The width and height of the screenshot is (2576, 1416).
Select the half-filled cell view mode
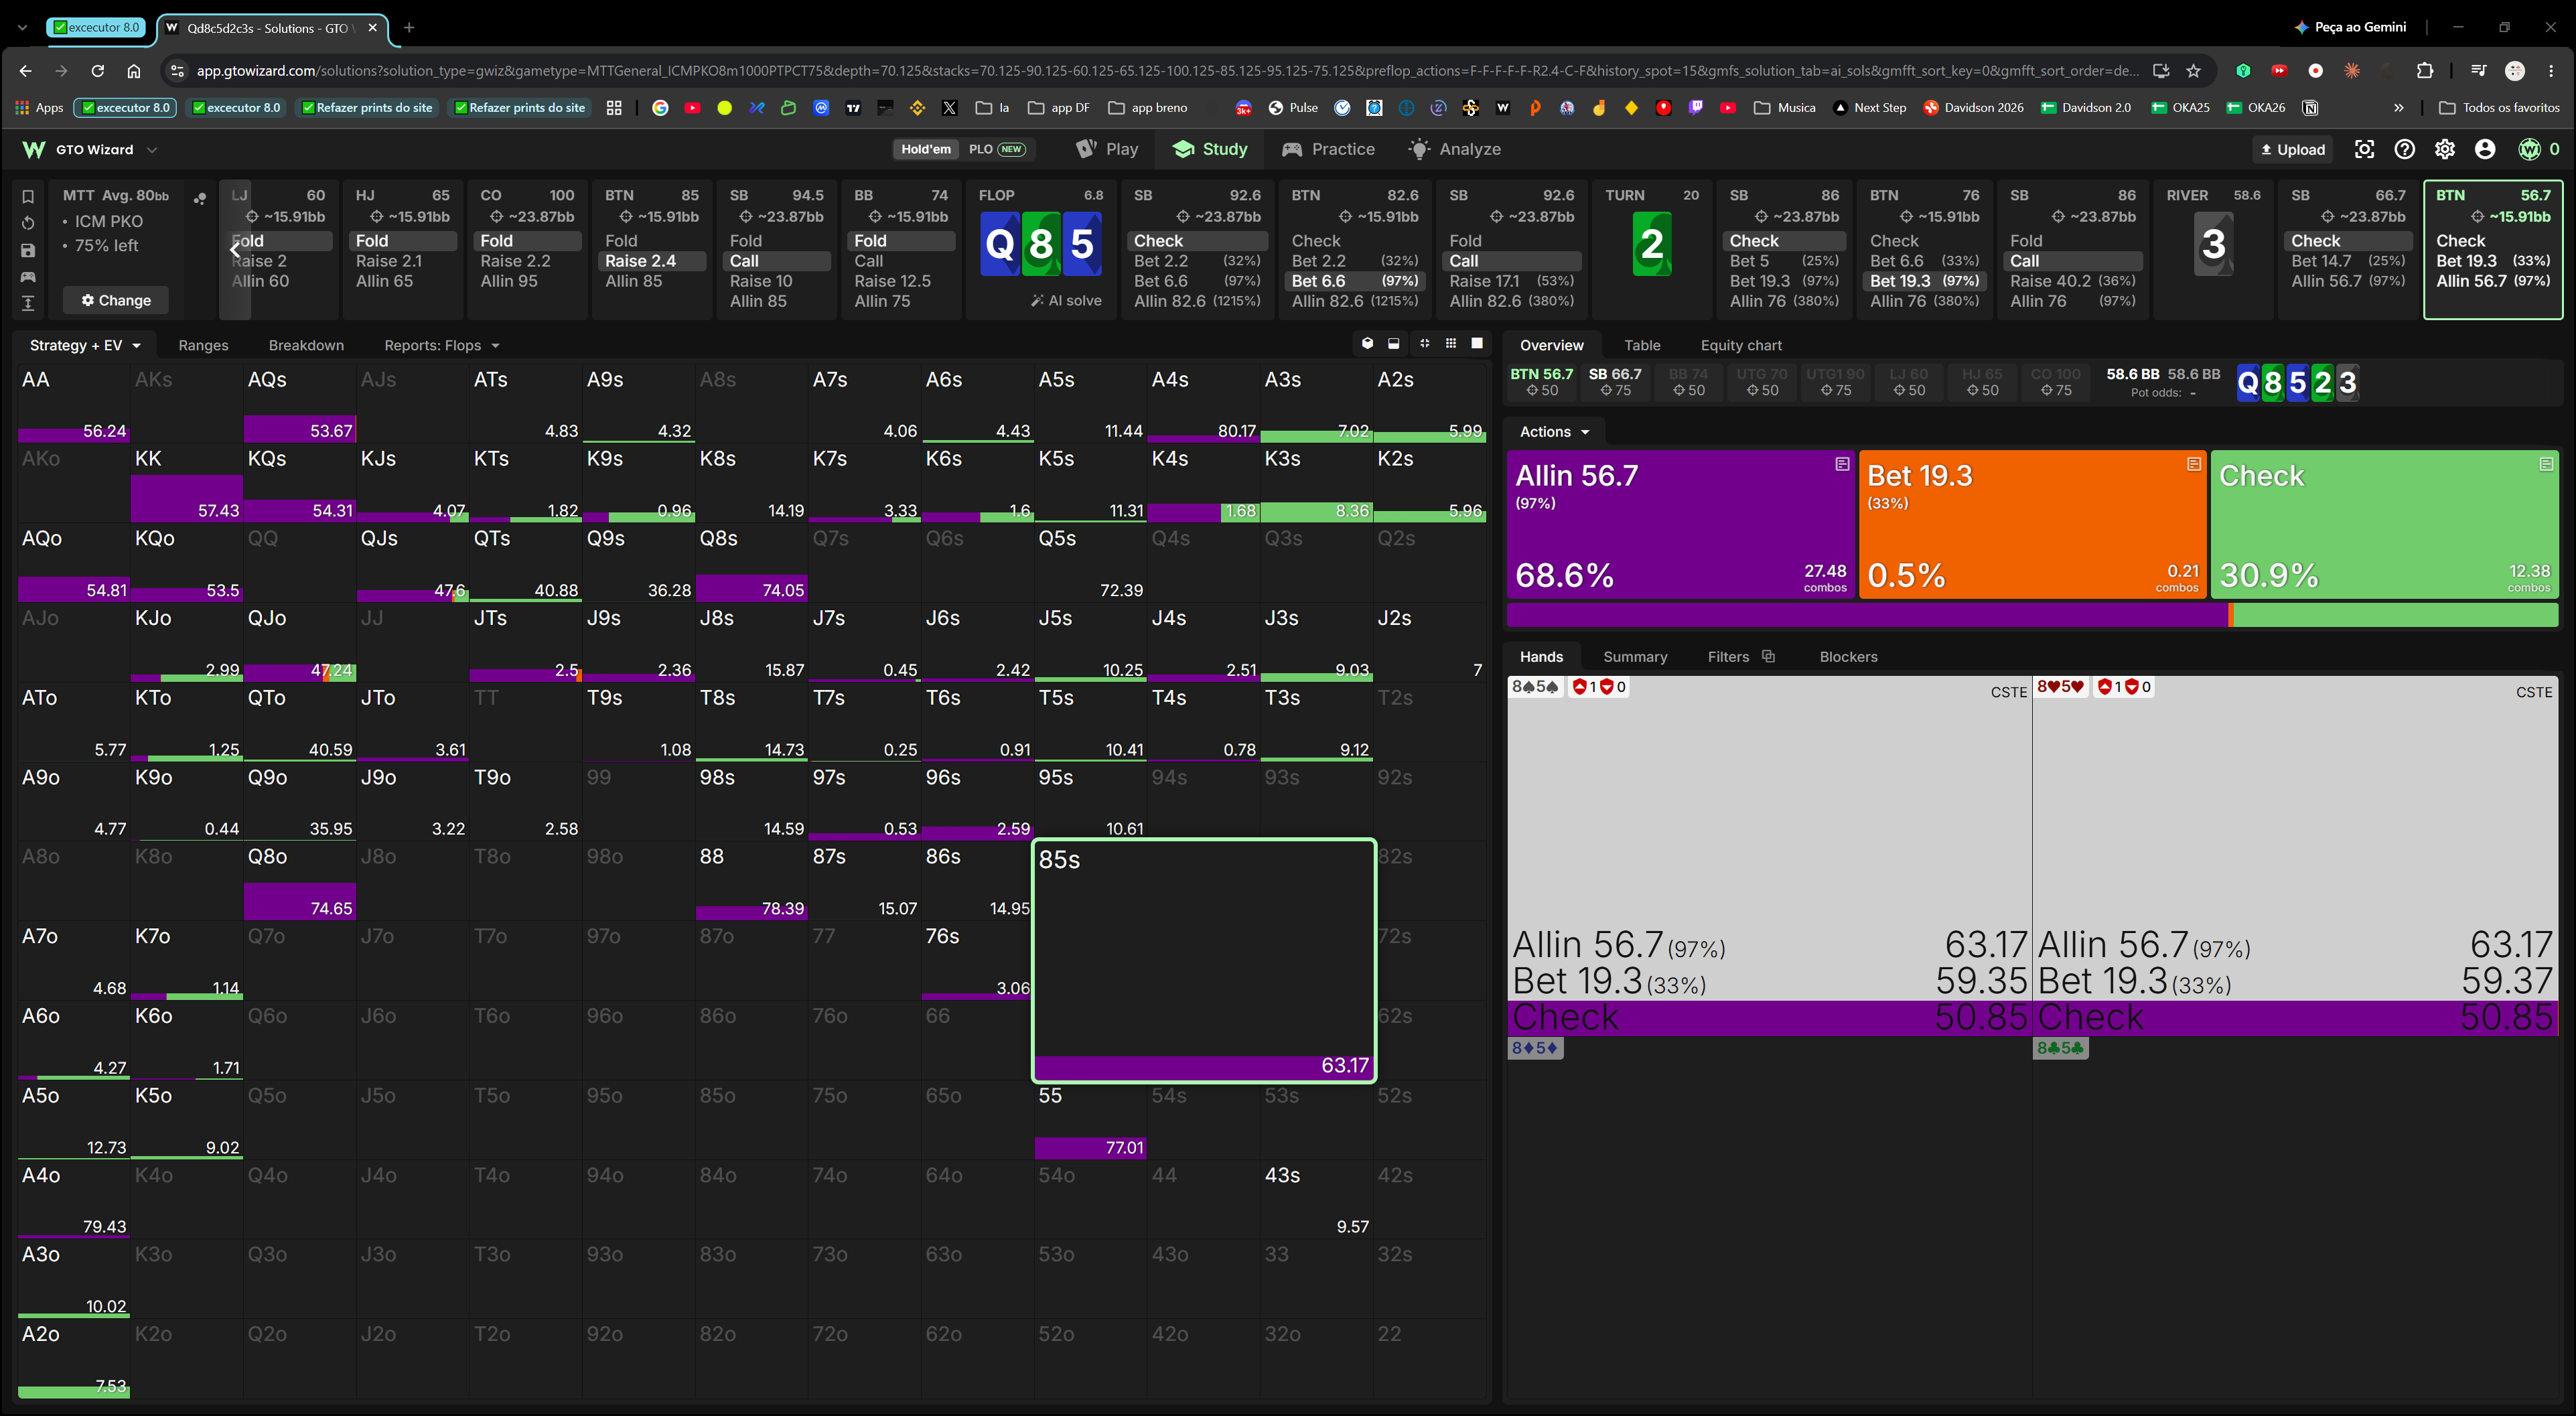click(1394, 344)
